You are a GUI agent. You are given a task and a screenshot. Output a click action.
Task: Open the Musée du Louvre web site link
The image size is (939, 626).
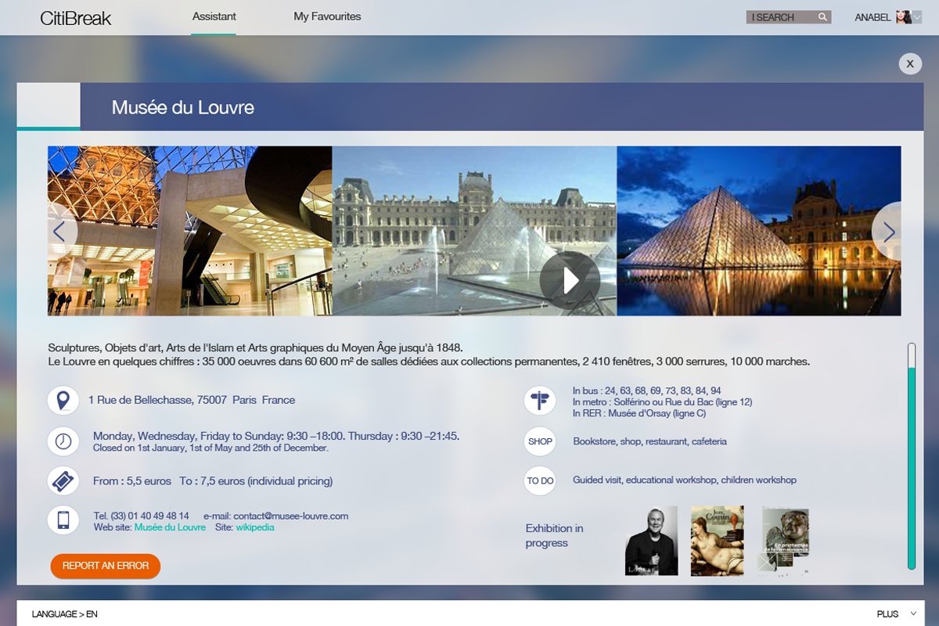pos(170,527)
